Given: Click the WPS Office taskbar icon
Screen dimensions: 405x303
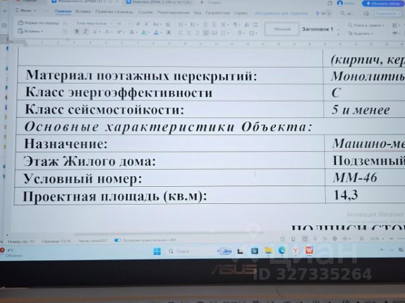Looking at the screenshot, I should pos(309,250).
